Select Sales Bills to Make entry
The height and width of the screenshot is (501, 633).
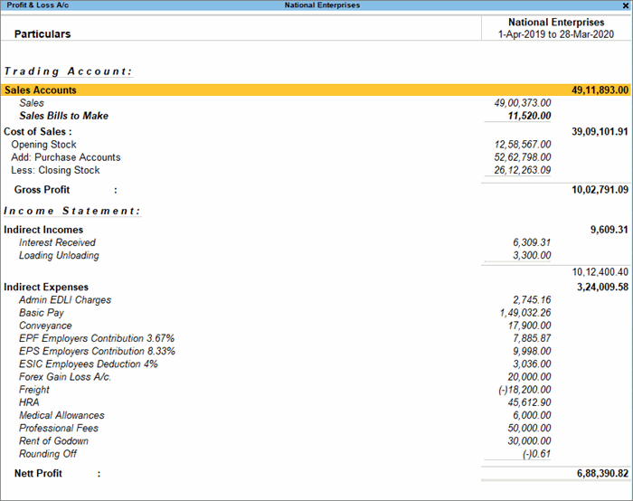64,116
